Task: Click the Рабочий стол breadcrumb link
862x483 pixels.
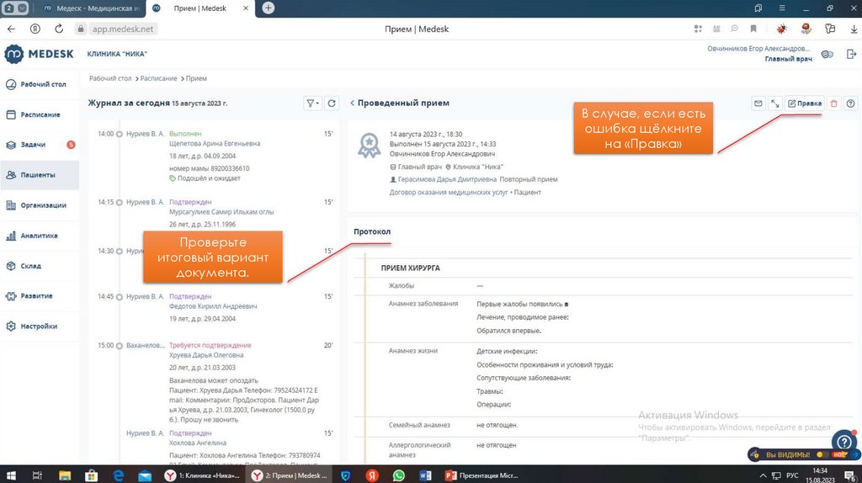Action: tap(110, 78)
